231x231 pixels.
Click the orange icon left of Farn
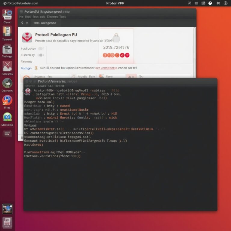click(x=101, y=76)
